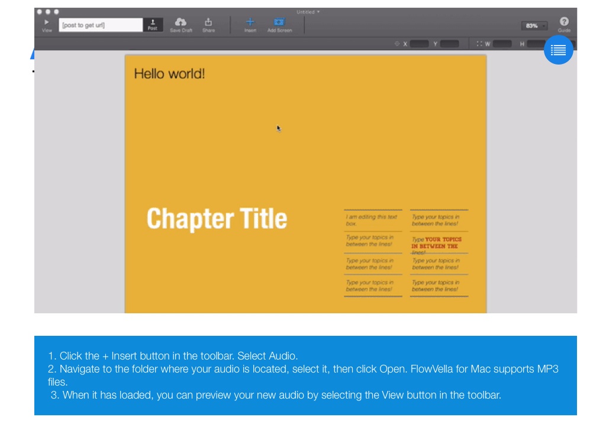606x443 pixels.
Task: Click the Y position field
Action: [449, 44]
